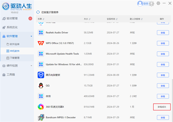
Task: Uninstall WPS Office
Action: coord(163,43)
